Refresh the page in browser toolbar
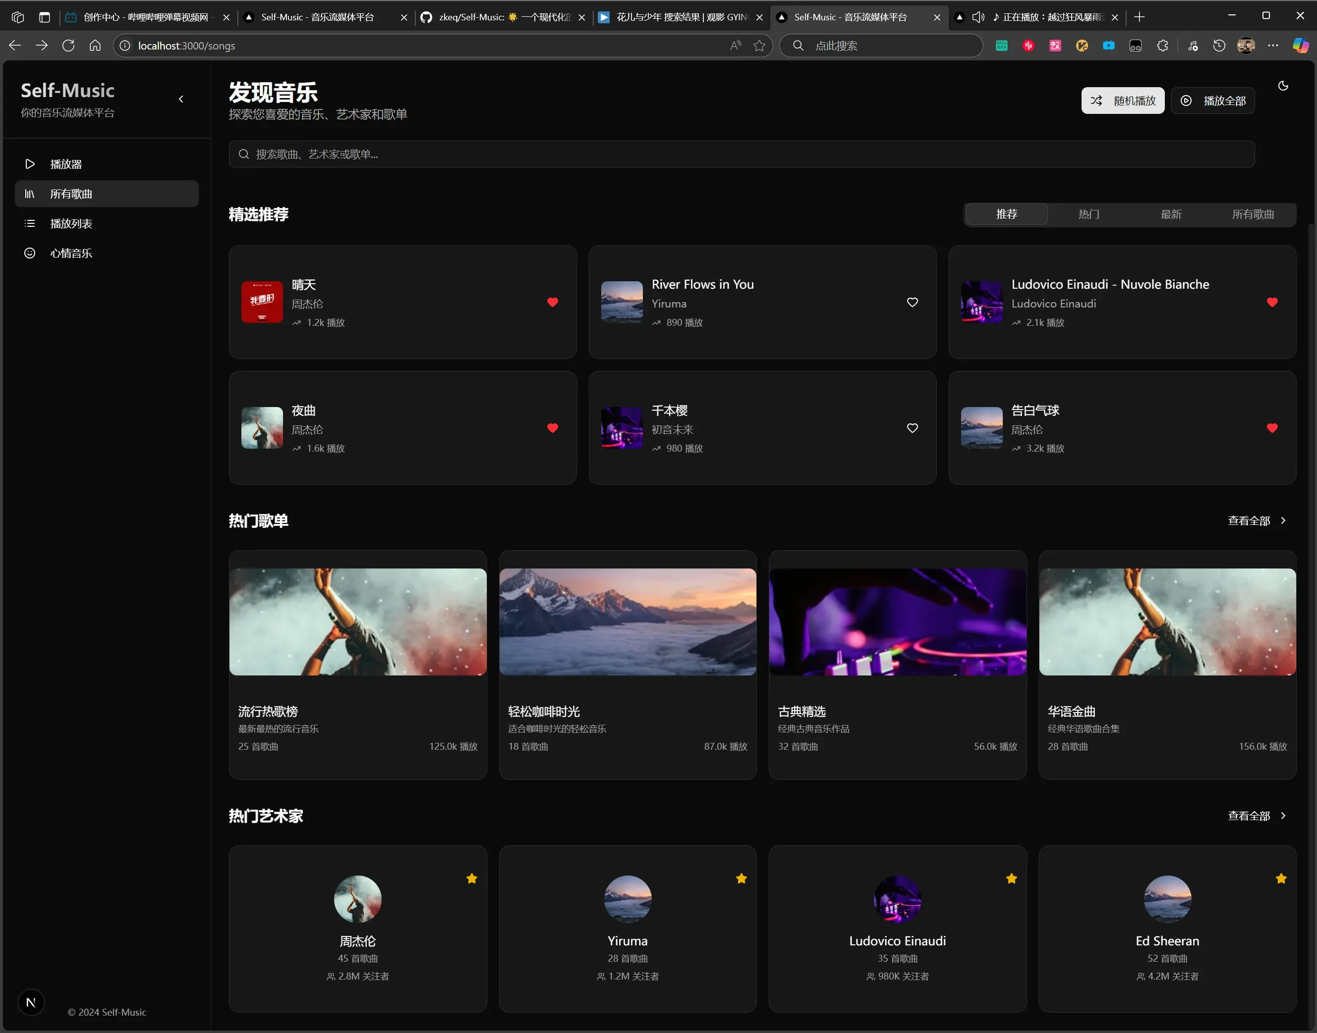This screenshot has width=1317, height=1033. point(68,46)
